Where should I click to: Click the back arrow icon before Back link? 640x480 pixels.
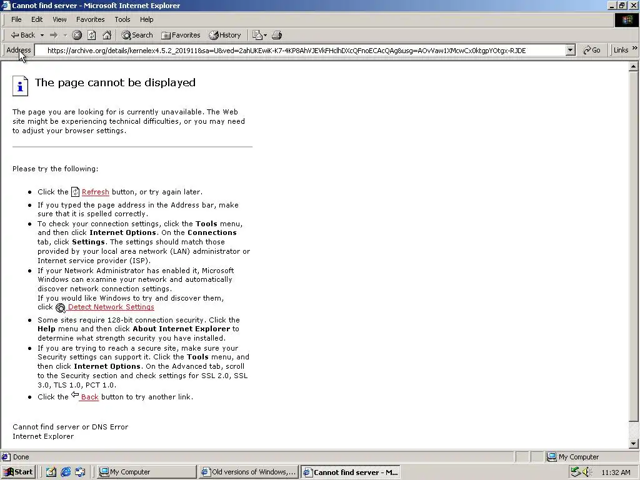(75, 394)
